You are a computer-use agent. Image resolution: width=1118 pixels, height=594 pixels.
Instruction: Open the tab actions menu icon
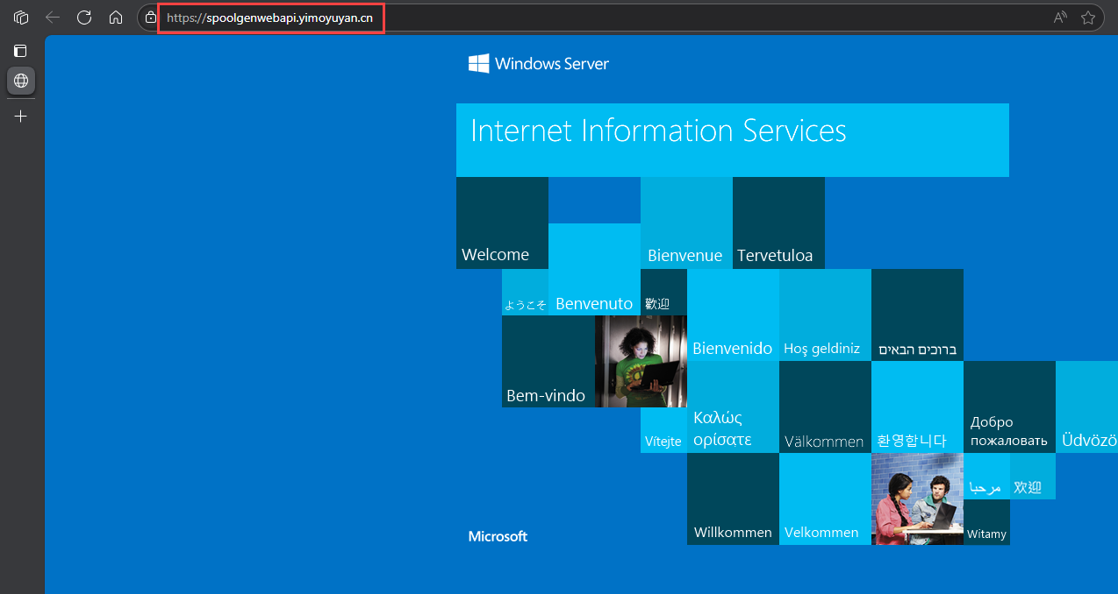(x=21, y=51)
